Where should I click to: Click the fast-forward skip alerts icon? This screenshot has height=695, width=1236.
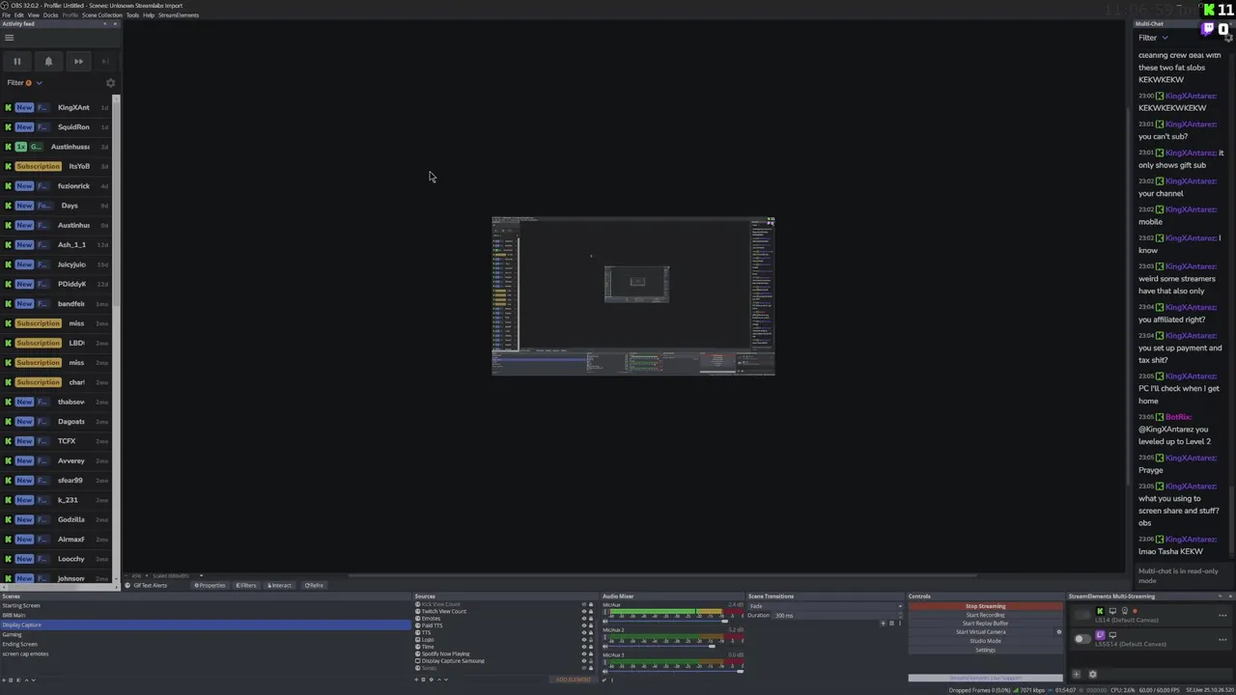(x=78, y=61)
